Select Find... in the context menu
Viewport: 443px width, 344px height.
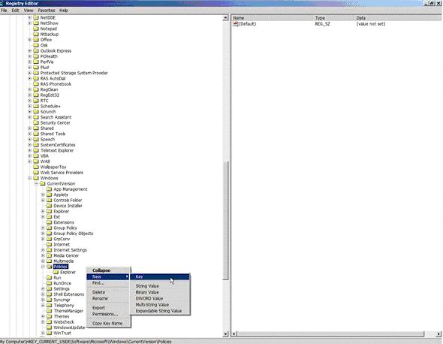click(x=108, y=282)
